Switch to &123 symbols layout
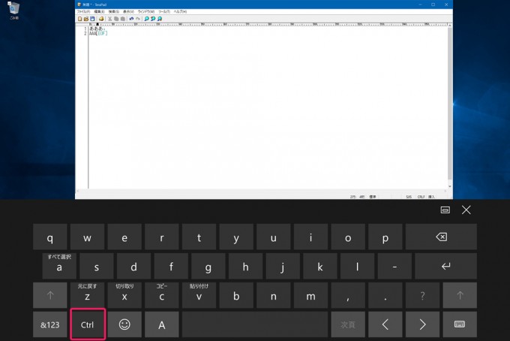Image resolution: width=510 pixels, height=341 pixels. pos(50,324)
